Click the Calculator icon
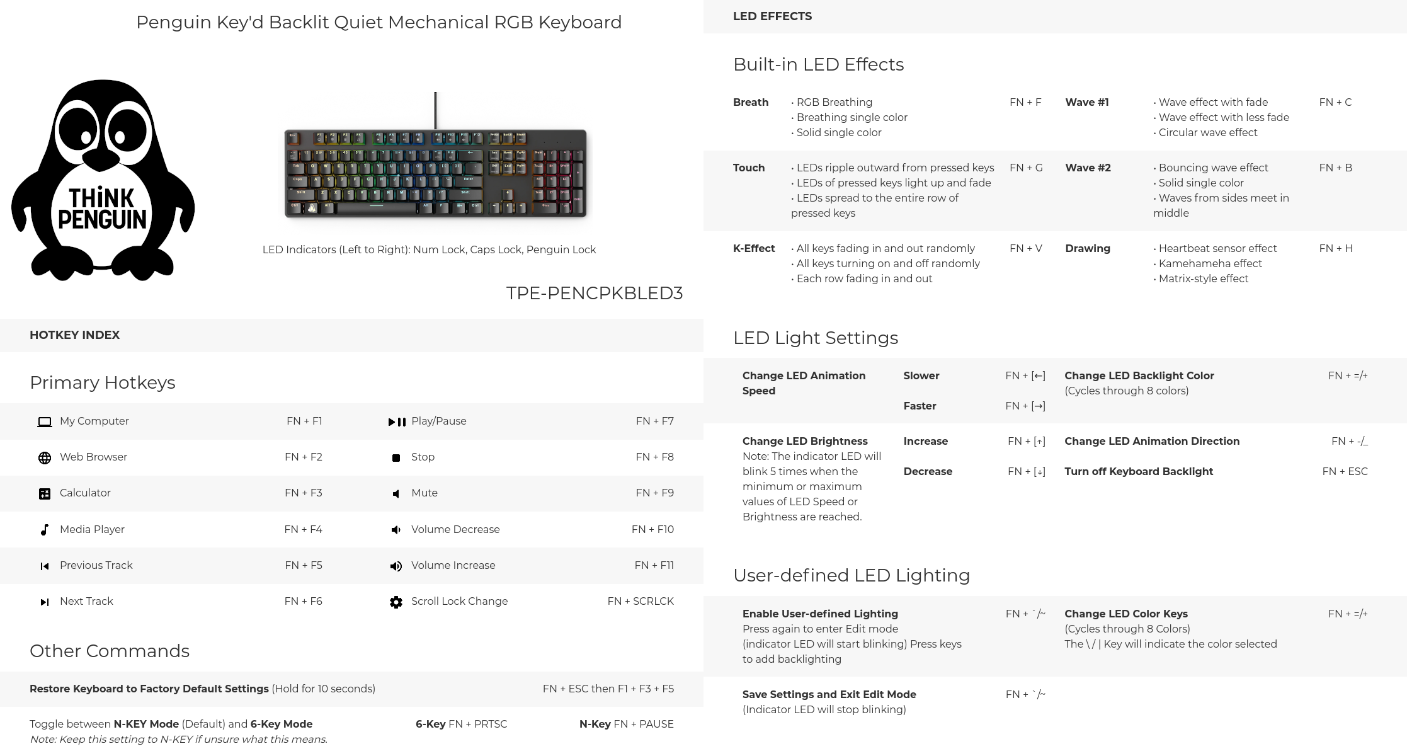This screenshot has height=756, width=1407. tap(45, 494)
